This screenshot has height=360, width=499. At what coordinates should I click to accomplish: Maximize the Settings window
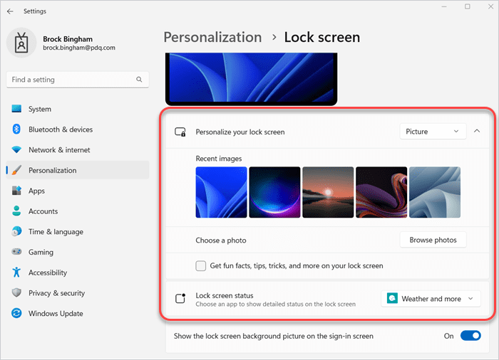467,6
